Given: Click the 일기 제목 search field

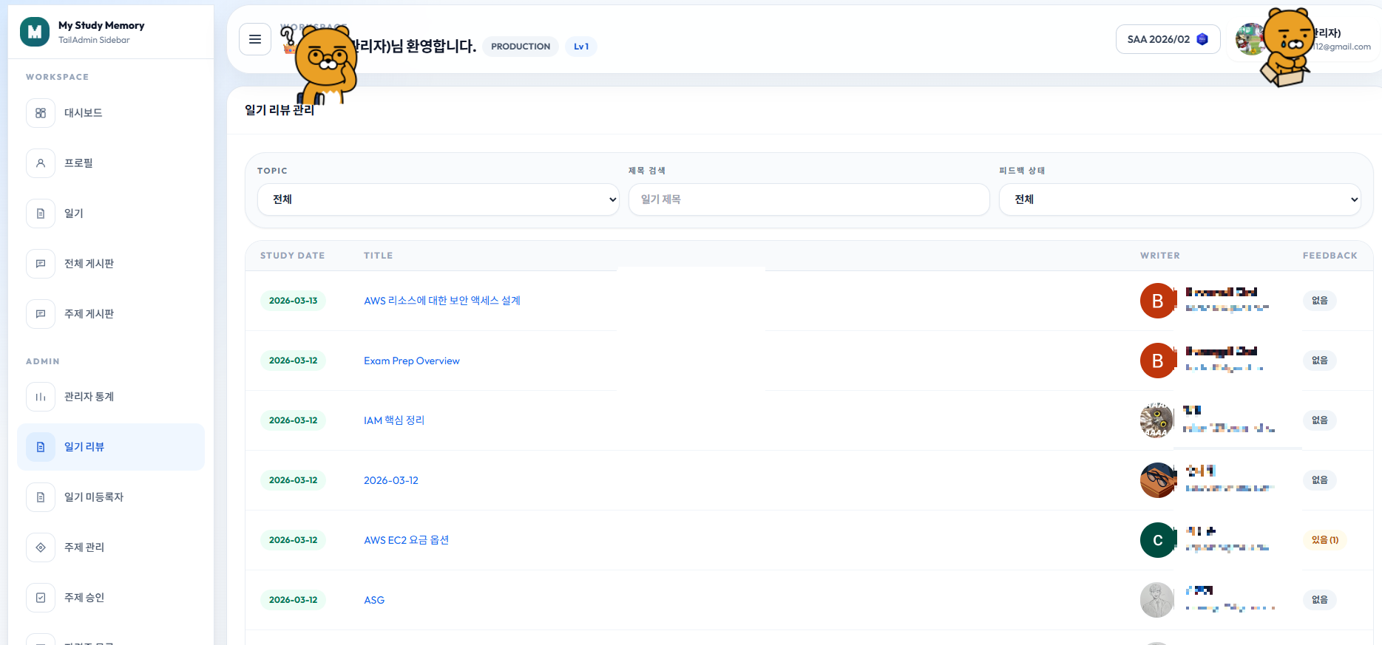Looking at the screenshot, I should [809, 199].
